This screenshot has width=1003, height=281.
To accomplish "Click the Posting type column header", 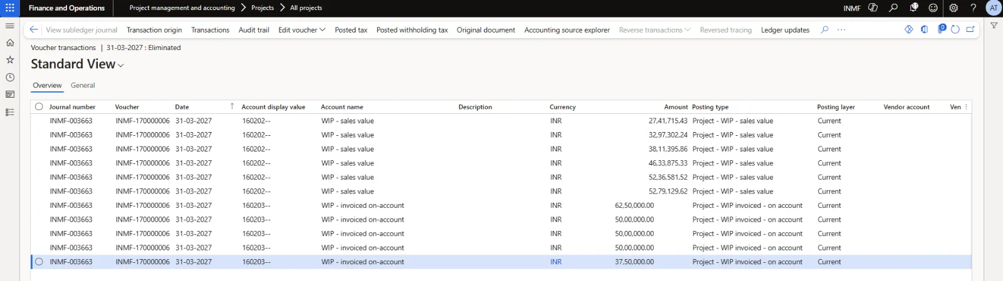I will pyautogui.click(x=710, y=107).
